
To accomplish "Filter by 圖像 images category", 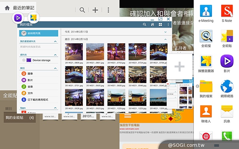I will (x=39, y=74).
